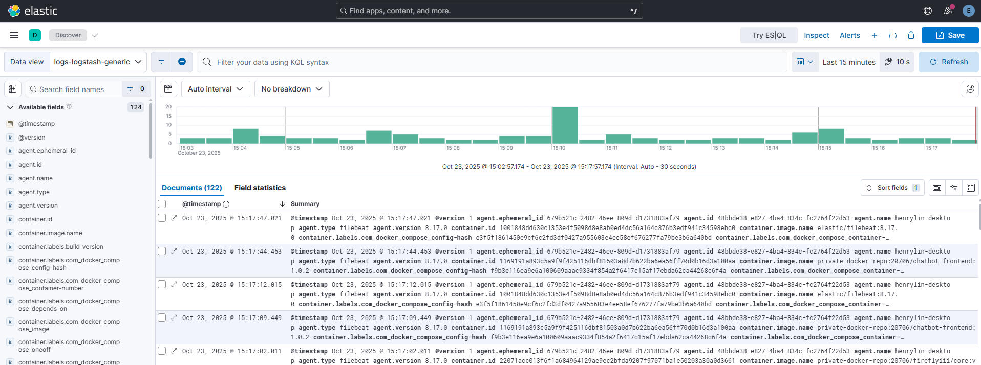Click the tallest histogram bar at 15:10
This screenshot has width=981, height=365.
(565, 125)
